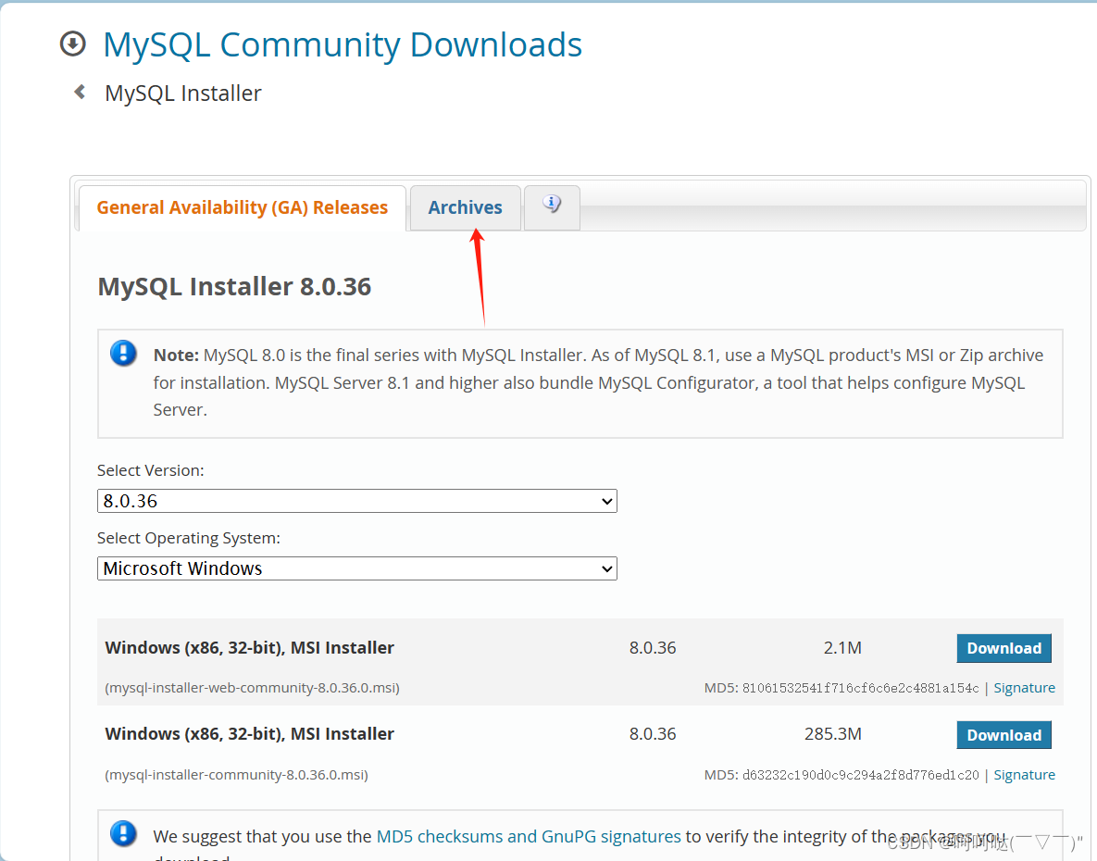The width and height of the screenshot is (1097, 861).
Task: Click the Select Version label
Action: tap(150, 470)
